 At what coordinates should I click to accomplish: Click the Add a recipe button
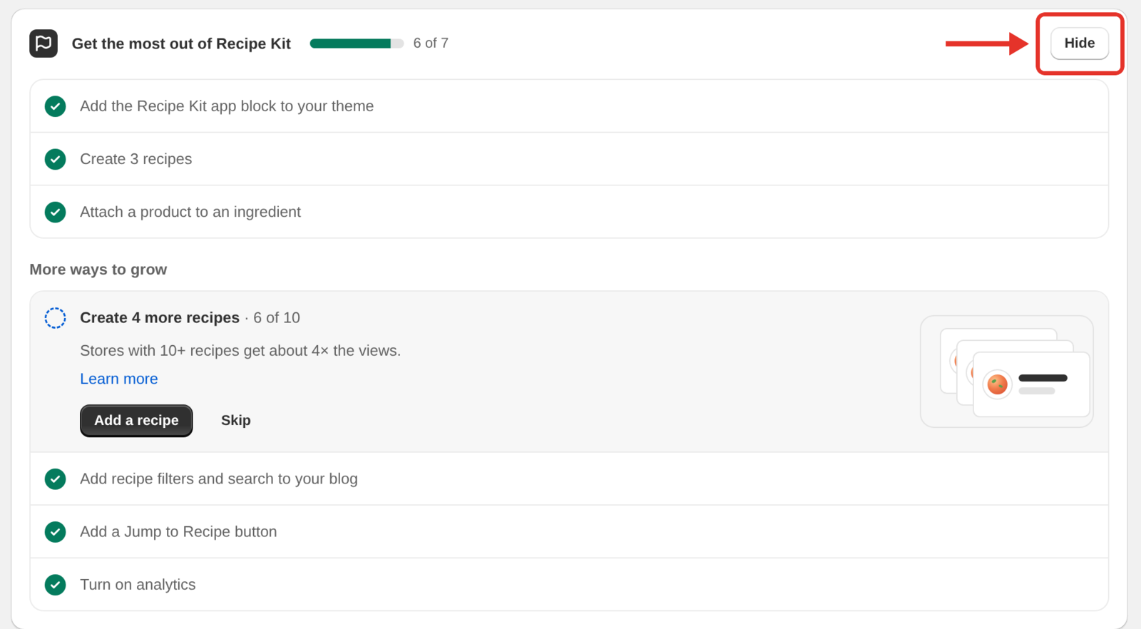pyautogui.click(x=136, y=421)
